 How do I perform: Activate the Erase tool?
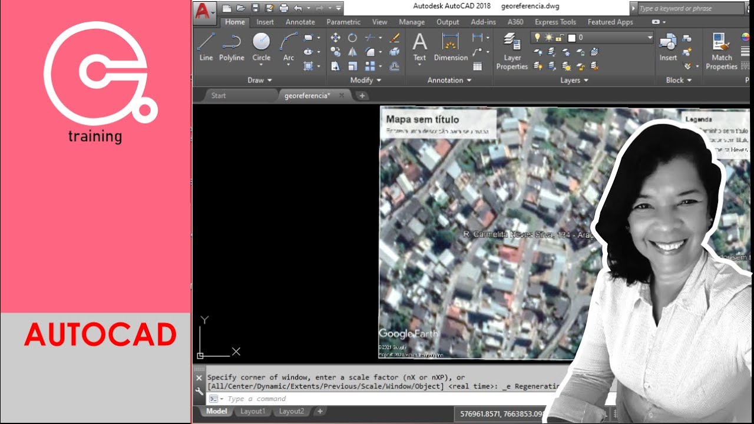click(395, 38)
